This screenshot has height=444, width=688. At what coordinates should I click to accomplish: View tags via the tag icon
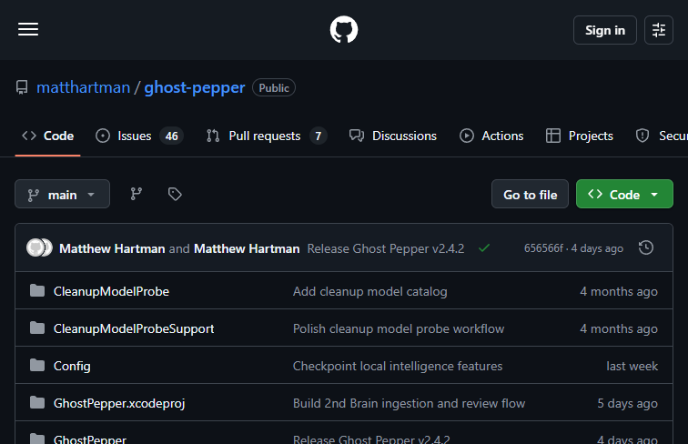click(x=175, y=194)
